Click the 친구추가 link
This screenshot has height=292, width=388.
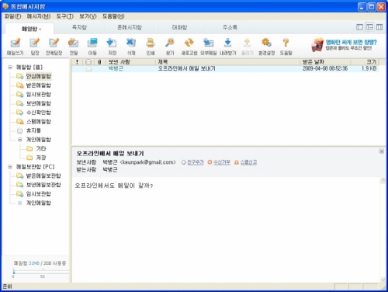[x=196, y=162]
